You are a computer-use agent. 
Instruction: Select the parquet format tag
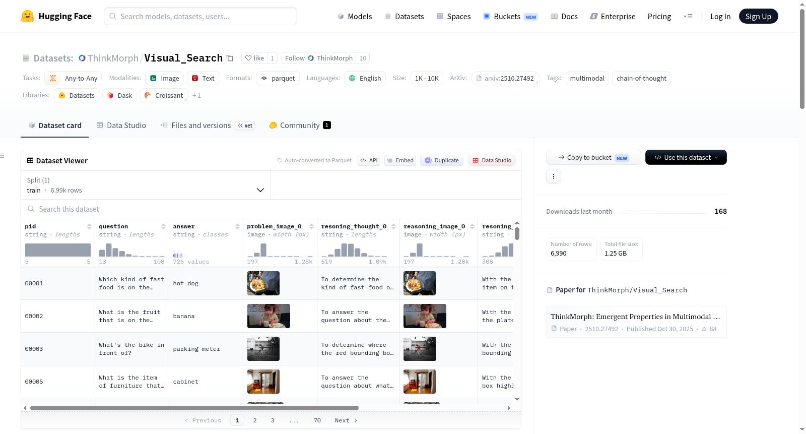278,78
